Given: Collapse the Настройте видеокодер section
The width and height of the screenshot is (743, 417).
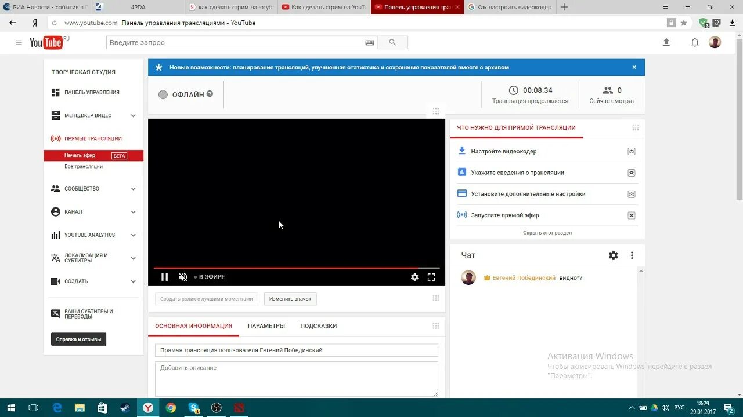Looking at the screenshot, I should (x=632, y=151).
